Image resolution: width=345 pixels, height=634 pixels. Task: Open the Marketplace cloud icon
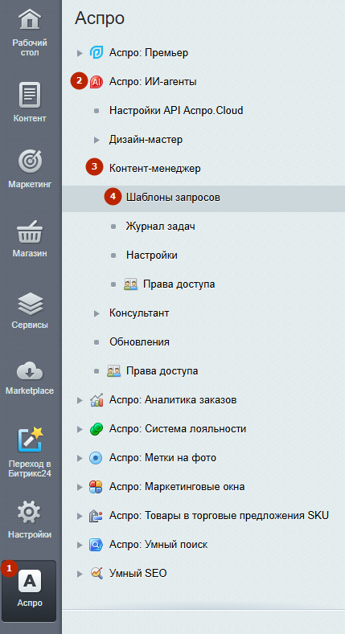point(30,370)
